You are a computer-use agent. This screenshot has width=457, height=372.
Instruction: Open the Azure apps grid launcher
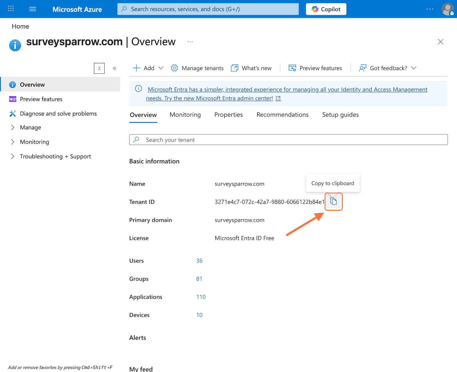(x=11, y=9)
